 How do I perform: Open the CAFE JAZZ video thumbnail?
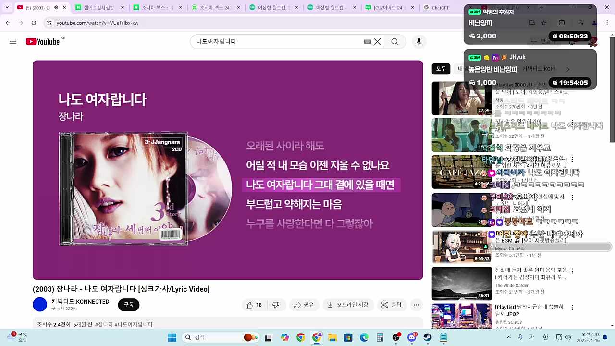tap(462, 172)
